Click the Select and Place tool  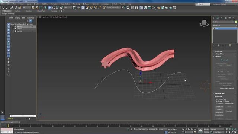[x=61, y=7]
